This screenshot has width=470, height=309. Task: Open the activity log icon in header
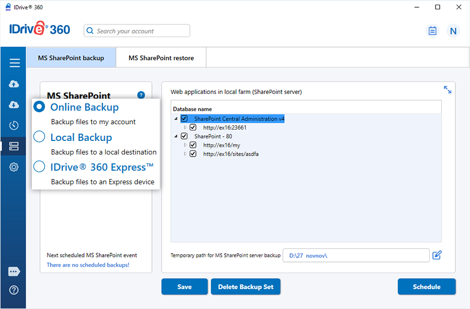(x=432, y=31)
